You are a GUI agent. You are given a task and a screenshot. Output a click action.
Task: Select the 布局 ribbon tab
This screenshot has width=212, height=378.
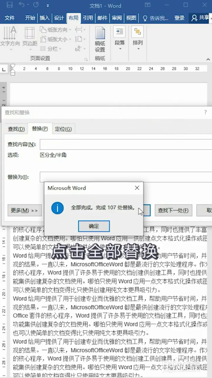point(73,18)
